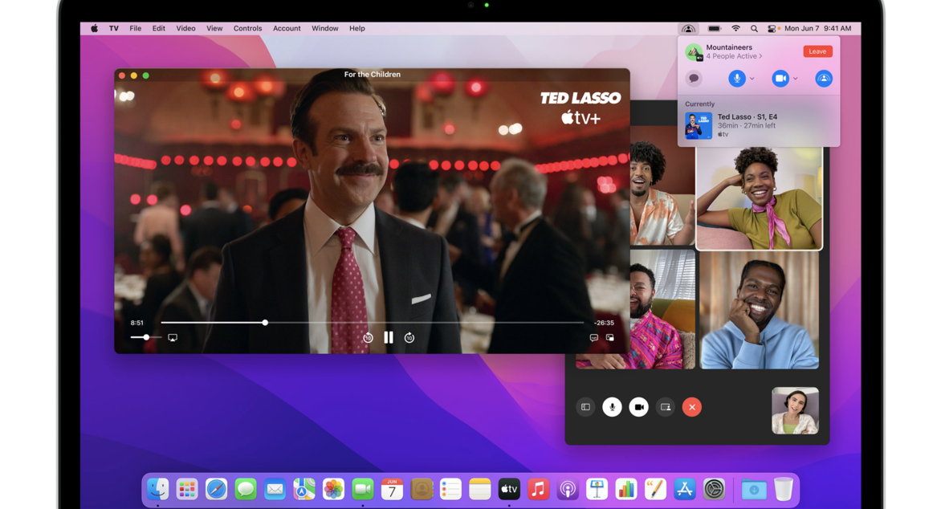
Task: Open AirPlay options in the player
Action: click(173, 338)
